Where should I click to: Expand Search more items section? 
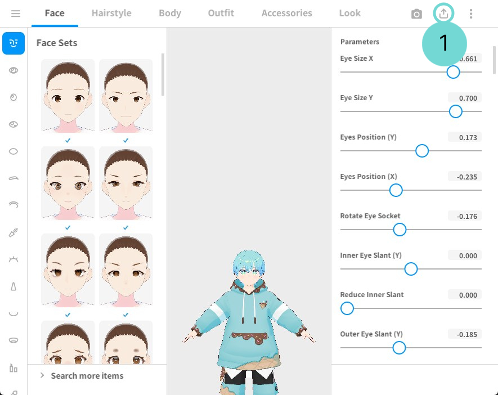(87, 376)
